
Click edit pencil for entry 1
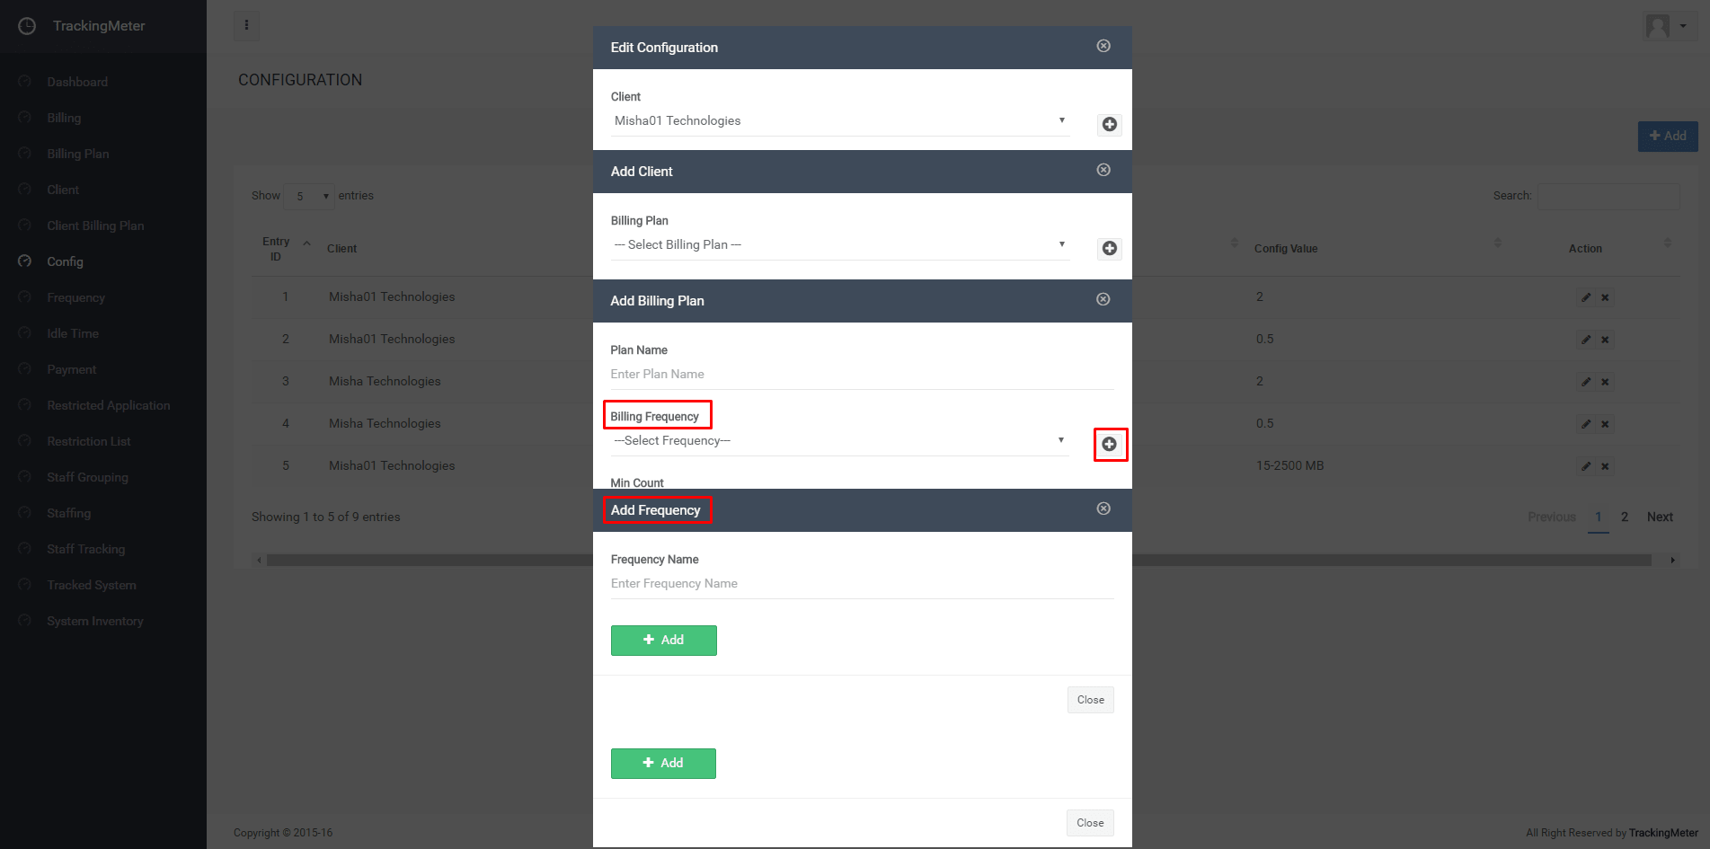[1586, 297]
